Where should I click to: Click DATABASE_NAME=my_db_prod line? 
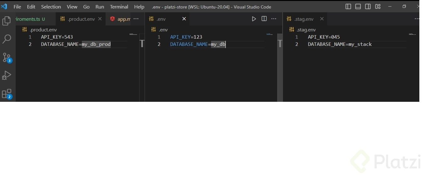click(x=76, y=44)
